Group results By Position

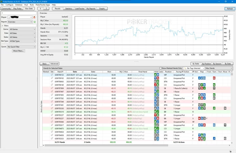coord(206,64)
